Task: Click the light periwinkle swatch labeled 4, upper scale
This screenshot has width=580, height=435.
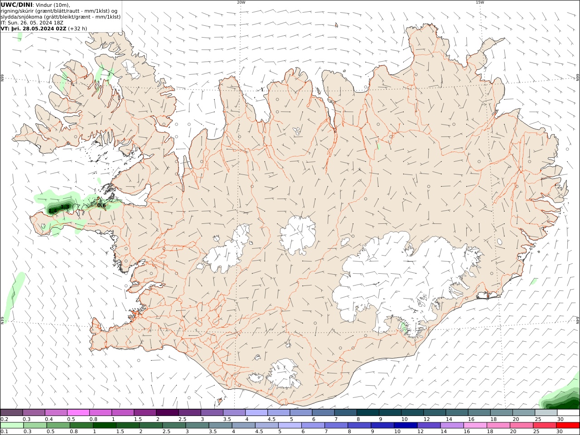Action: pos(256,412)
